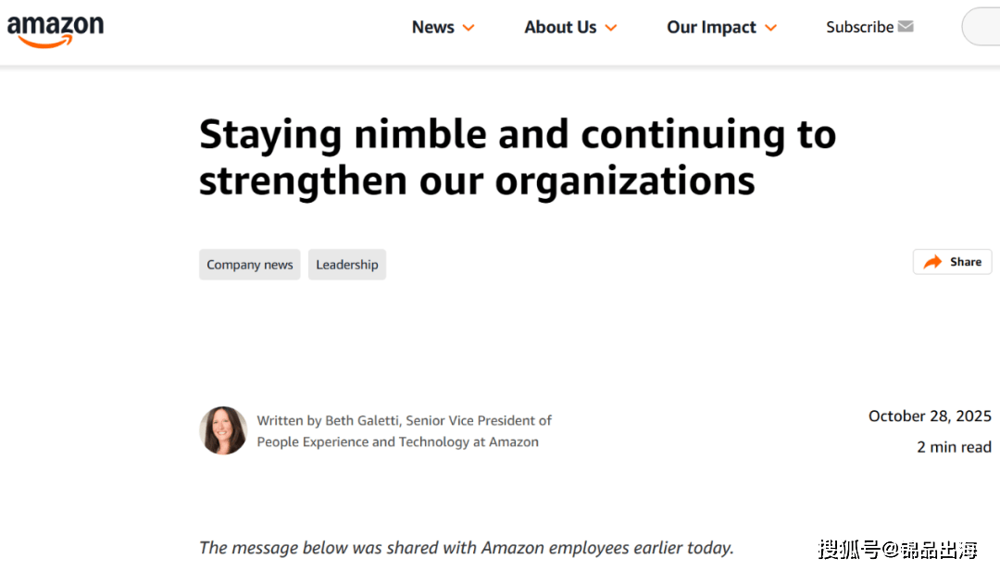Screen dimensions: 1000x571
Task: Click the 2 min read label
Action: (954, 447)
